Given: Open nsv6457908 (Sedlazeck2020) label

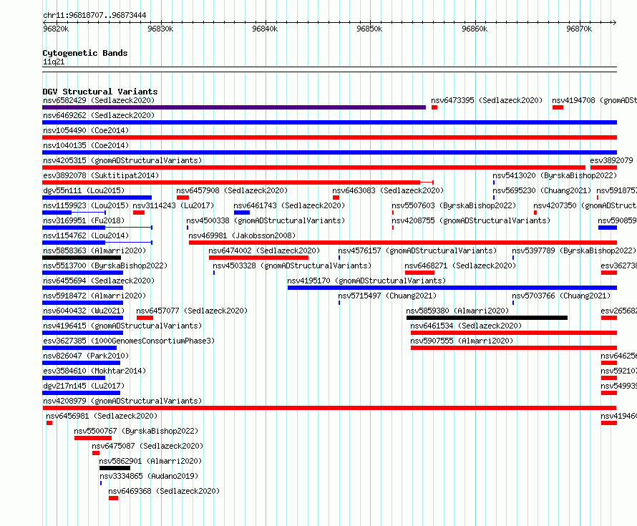Looking at the screenshot, I should (x=232, y=190).
